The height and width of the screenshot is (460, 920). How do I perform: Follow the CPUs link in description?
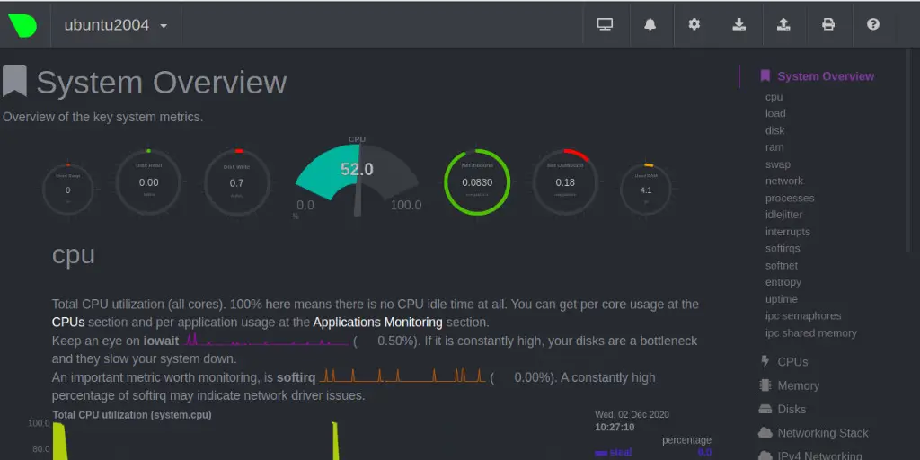(x=68, y=323)
